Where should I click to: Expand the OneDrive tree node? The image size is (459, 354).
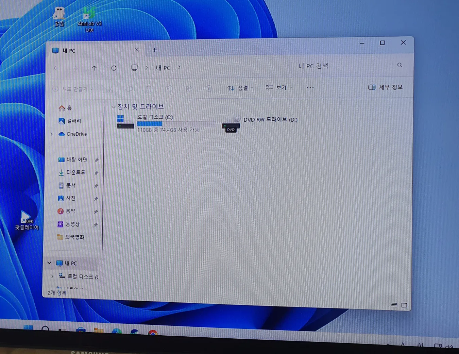coord(51,134)
